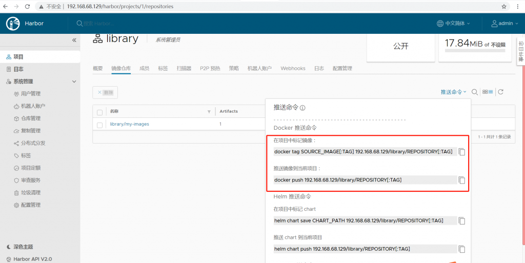This screenshot has height=263, width=525.
Task: Check the library/my-images row checkbox
Action: coord(100,125)
